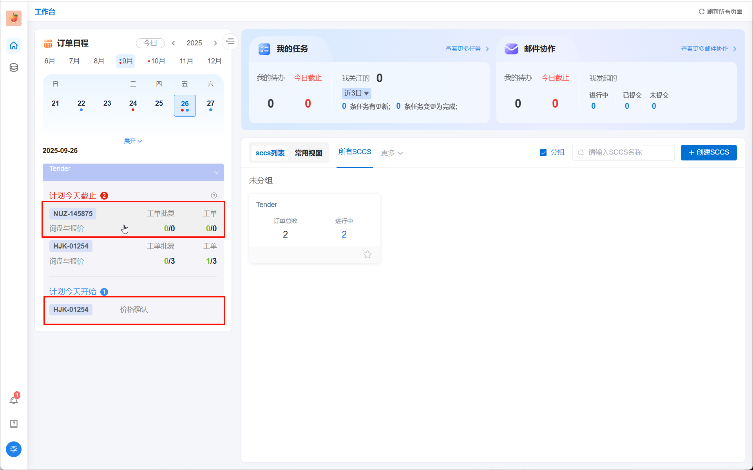
Task: Go to next year arrow
Action: 215,43
